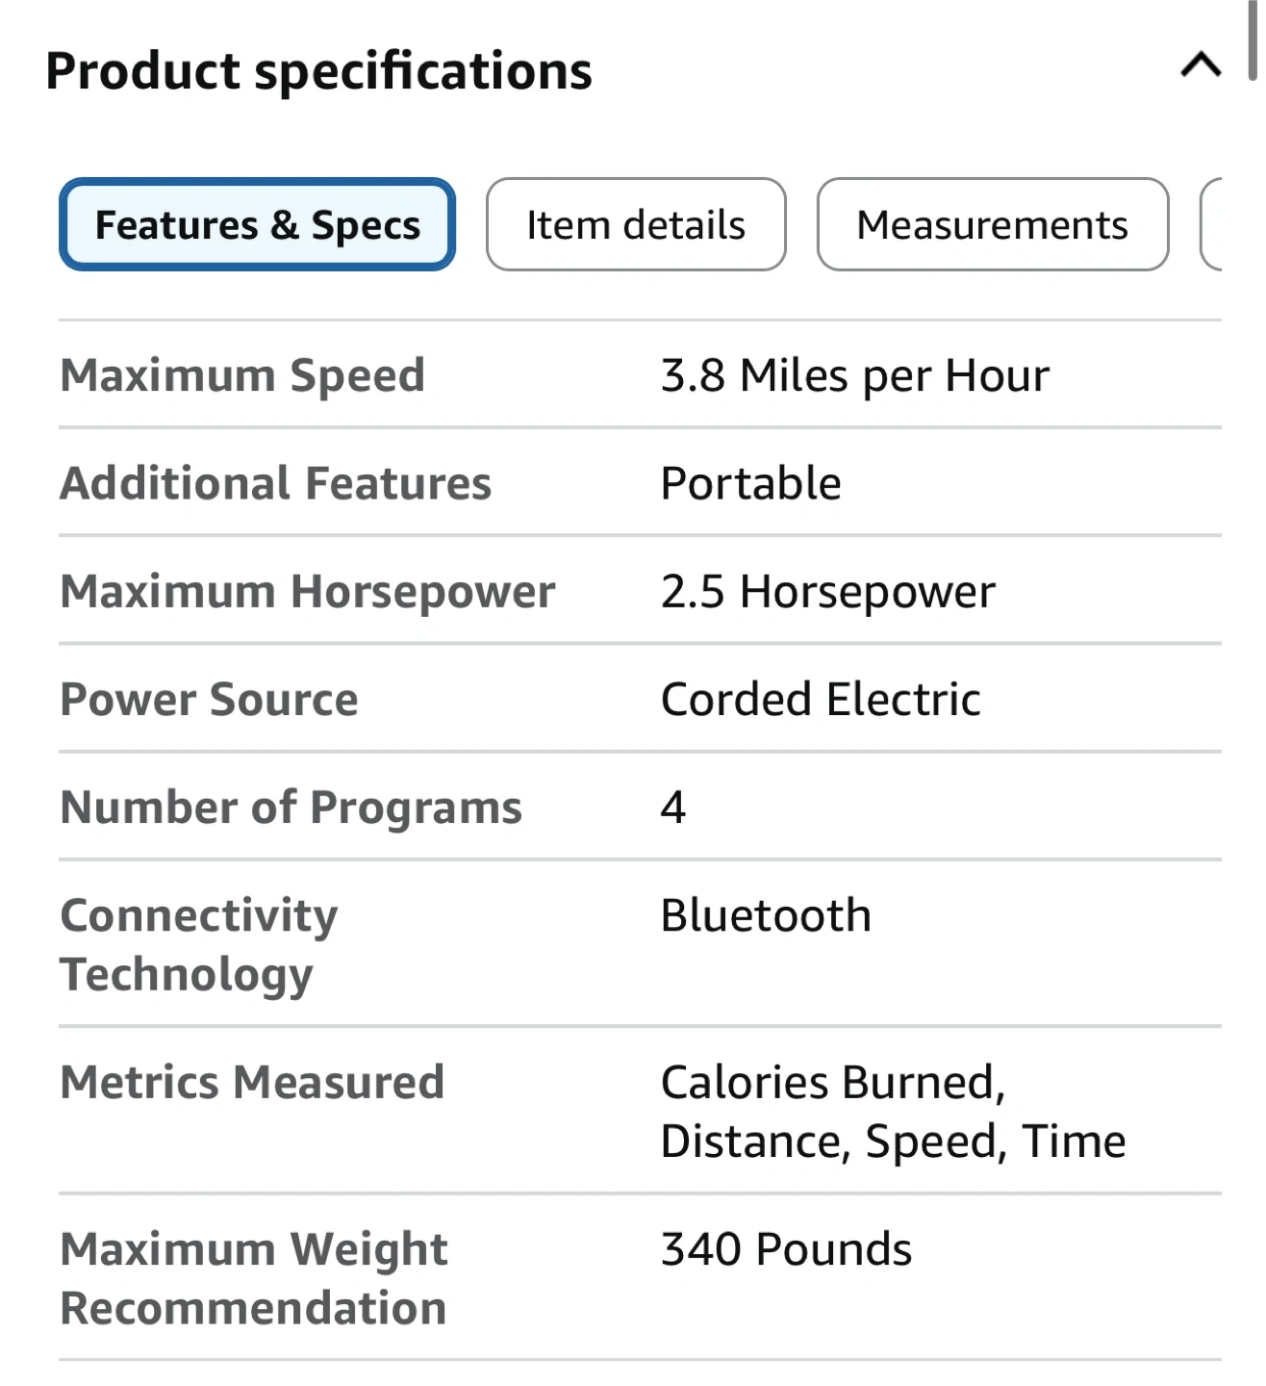Click the Calories Burned, Distance, Speed, Time value

[892, 1111]
